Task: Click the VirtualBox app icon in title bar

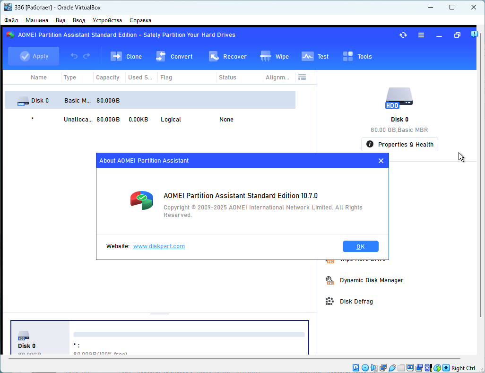Action: pyautogui.click(x=8, y=7)
